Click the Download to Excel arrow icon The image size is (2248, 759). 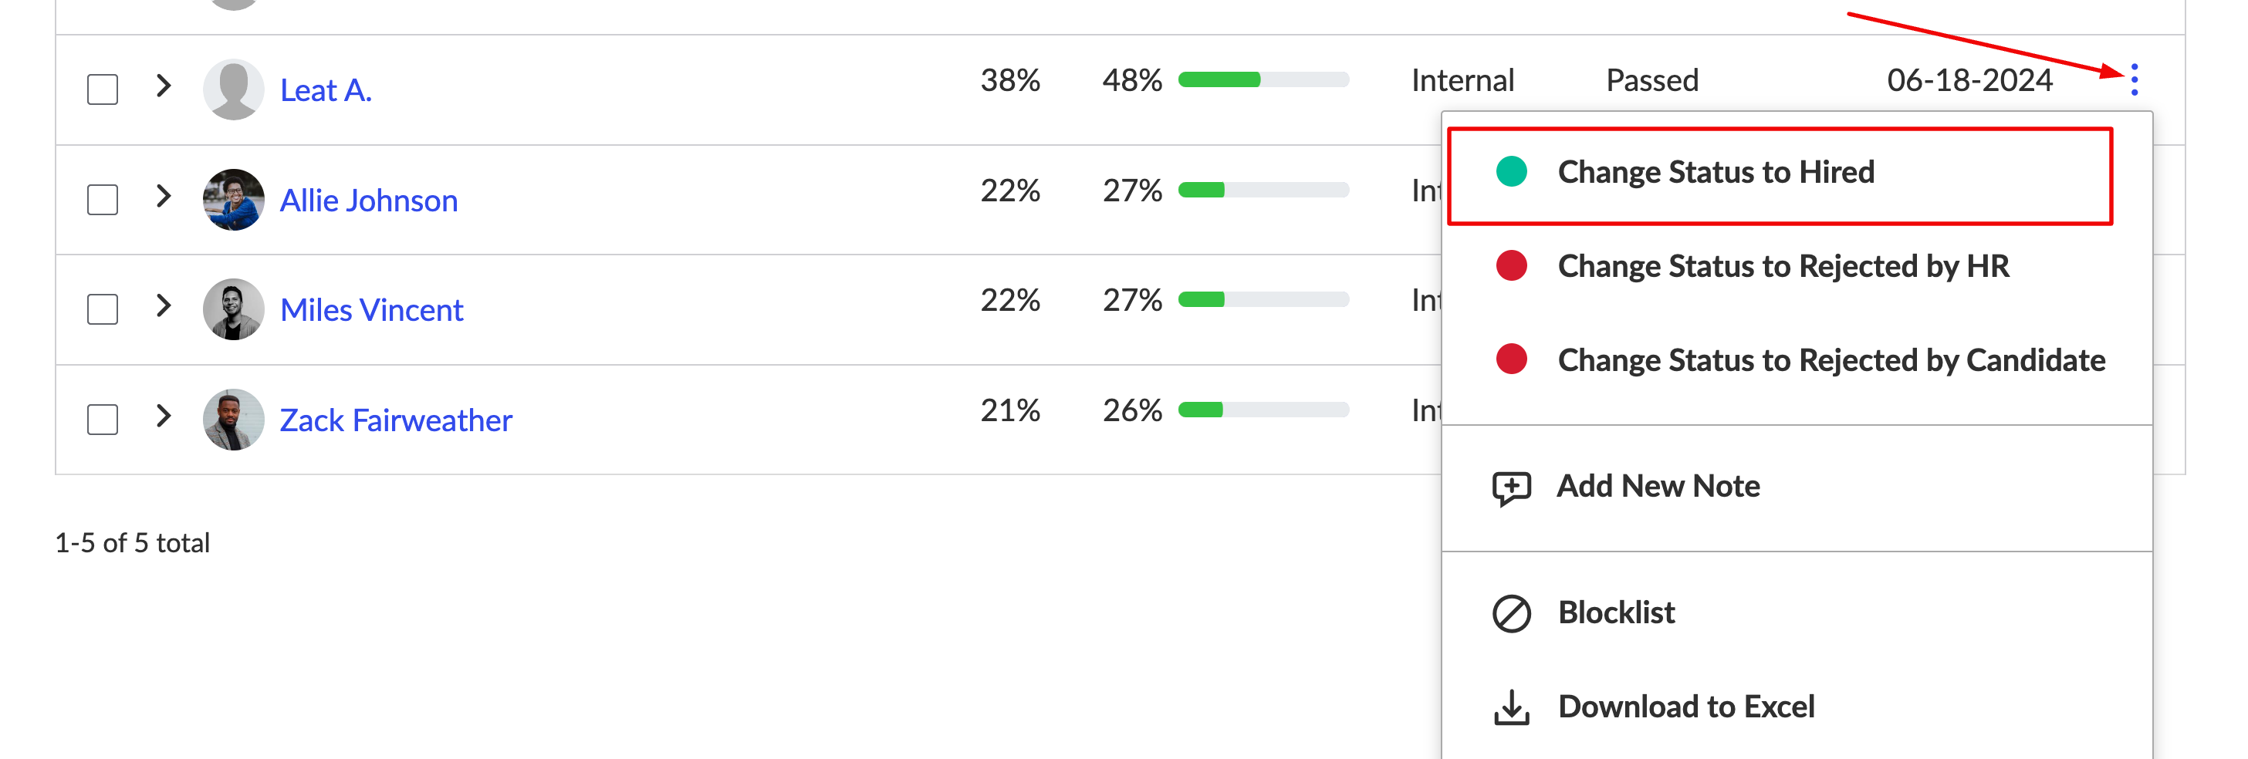pyautogui.click(x=1510, y=707)
